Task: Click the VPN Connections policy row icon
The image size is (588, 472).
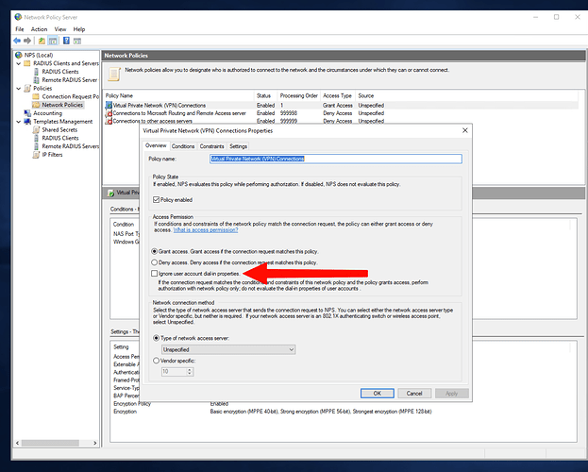Action: pos(109,106)
